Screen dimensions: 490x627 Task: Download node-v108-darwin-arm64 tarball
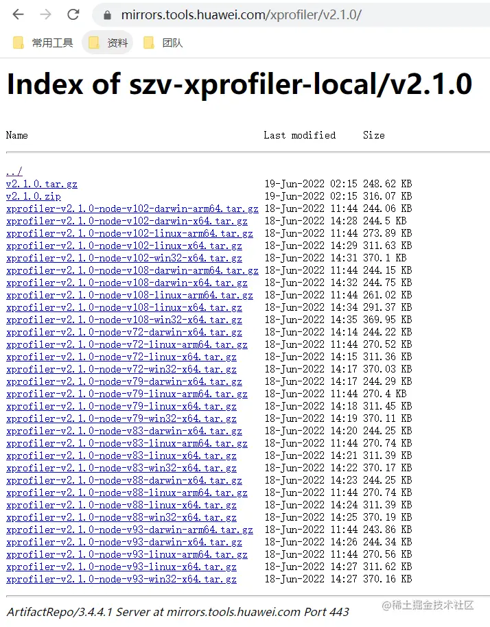132,271
